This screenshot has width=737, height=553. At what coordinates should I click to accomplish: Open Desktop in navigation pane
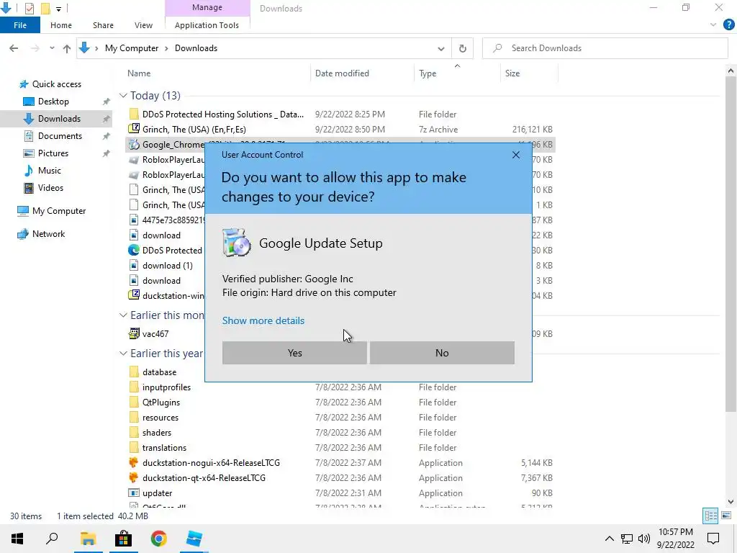point(53,102)
